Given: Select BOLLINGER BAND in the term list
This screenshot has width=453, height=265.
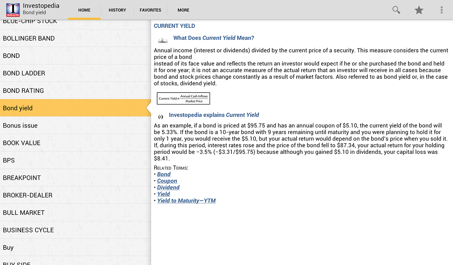Looking at the screenshot, I should coord(75,38).
